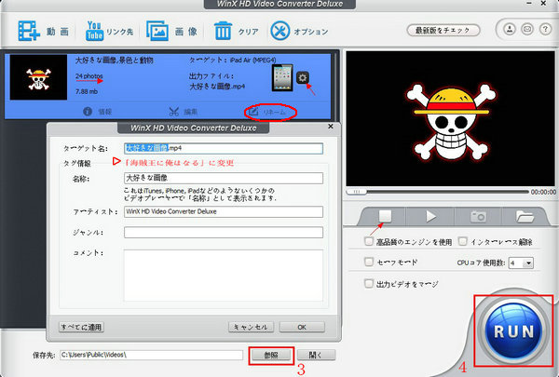Open the edit (編集) scissors option
The image size is (559, 377).
184,112
